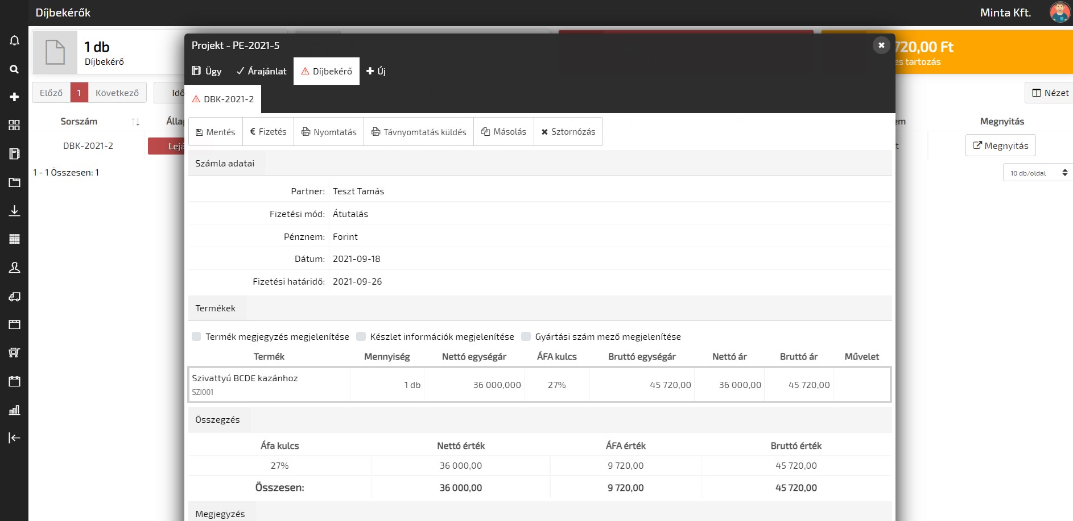Click the user avatar in top bar
This screenshot has height=521, width=1073.
[x=1059, y=12]
